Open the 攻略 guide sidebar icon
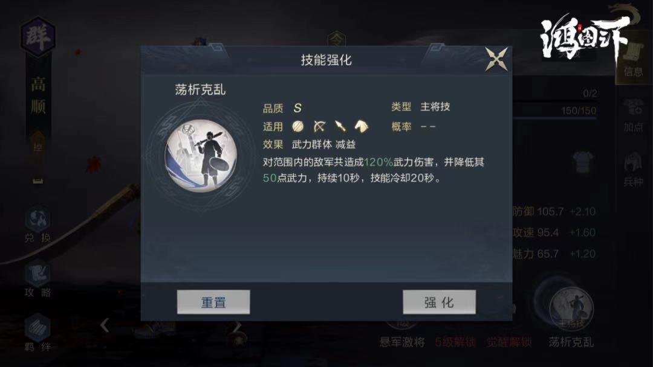The height and width of the screenshot is (367, 653). (x=37, y=278)
